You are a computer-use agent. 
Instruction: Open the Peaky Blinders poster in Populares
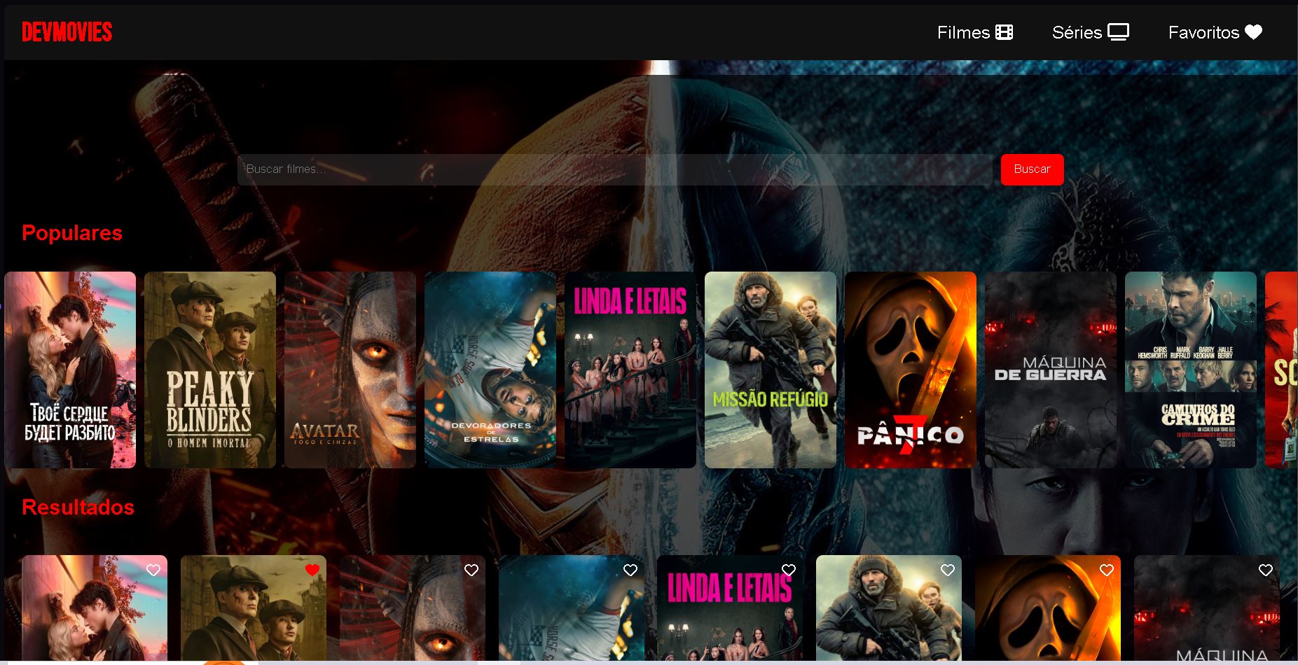tap(210, 370)
